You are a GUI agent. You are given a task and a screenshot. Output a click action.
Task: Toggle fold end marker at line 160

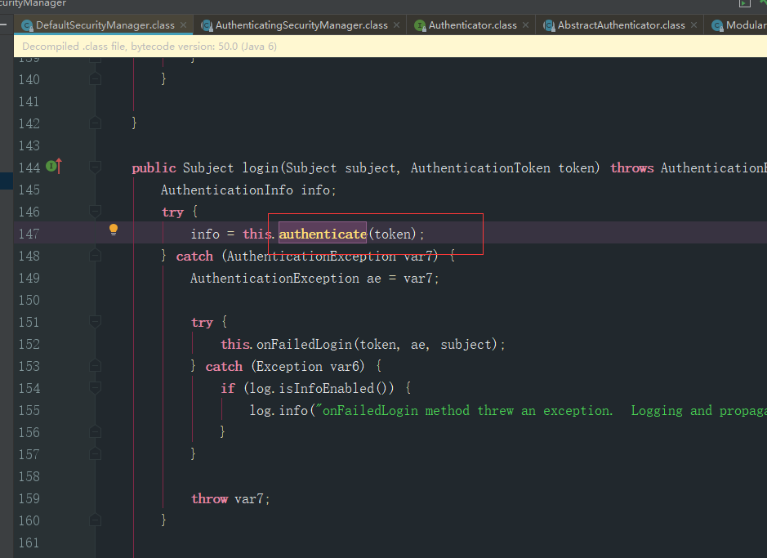click(96, 520)
